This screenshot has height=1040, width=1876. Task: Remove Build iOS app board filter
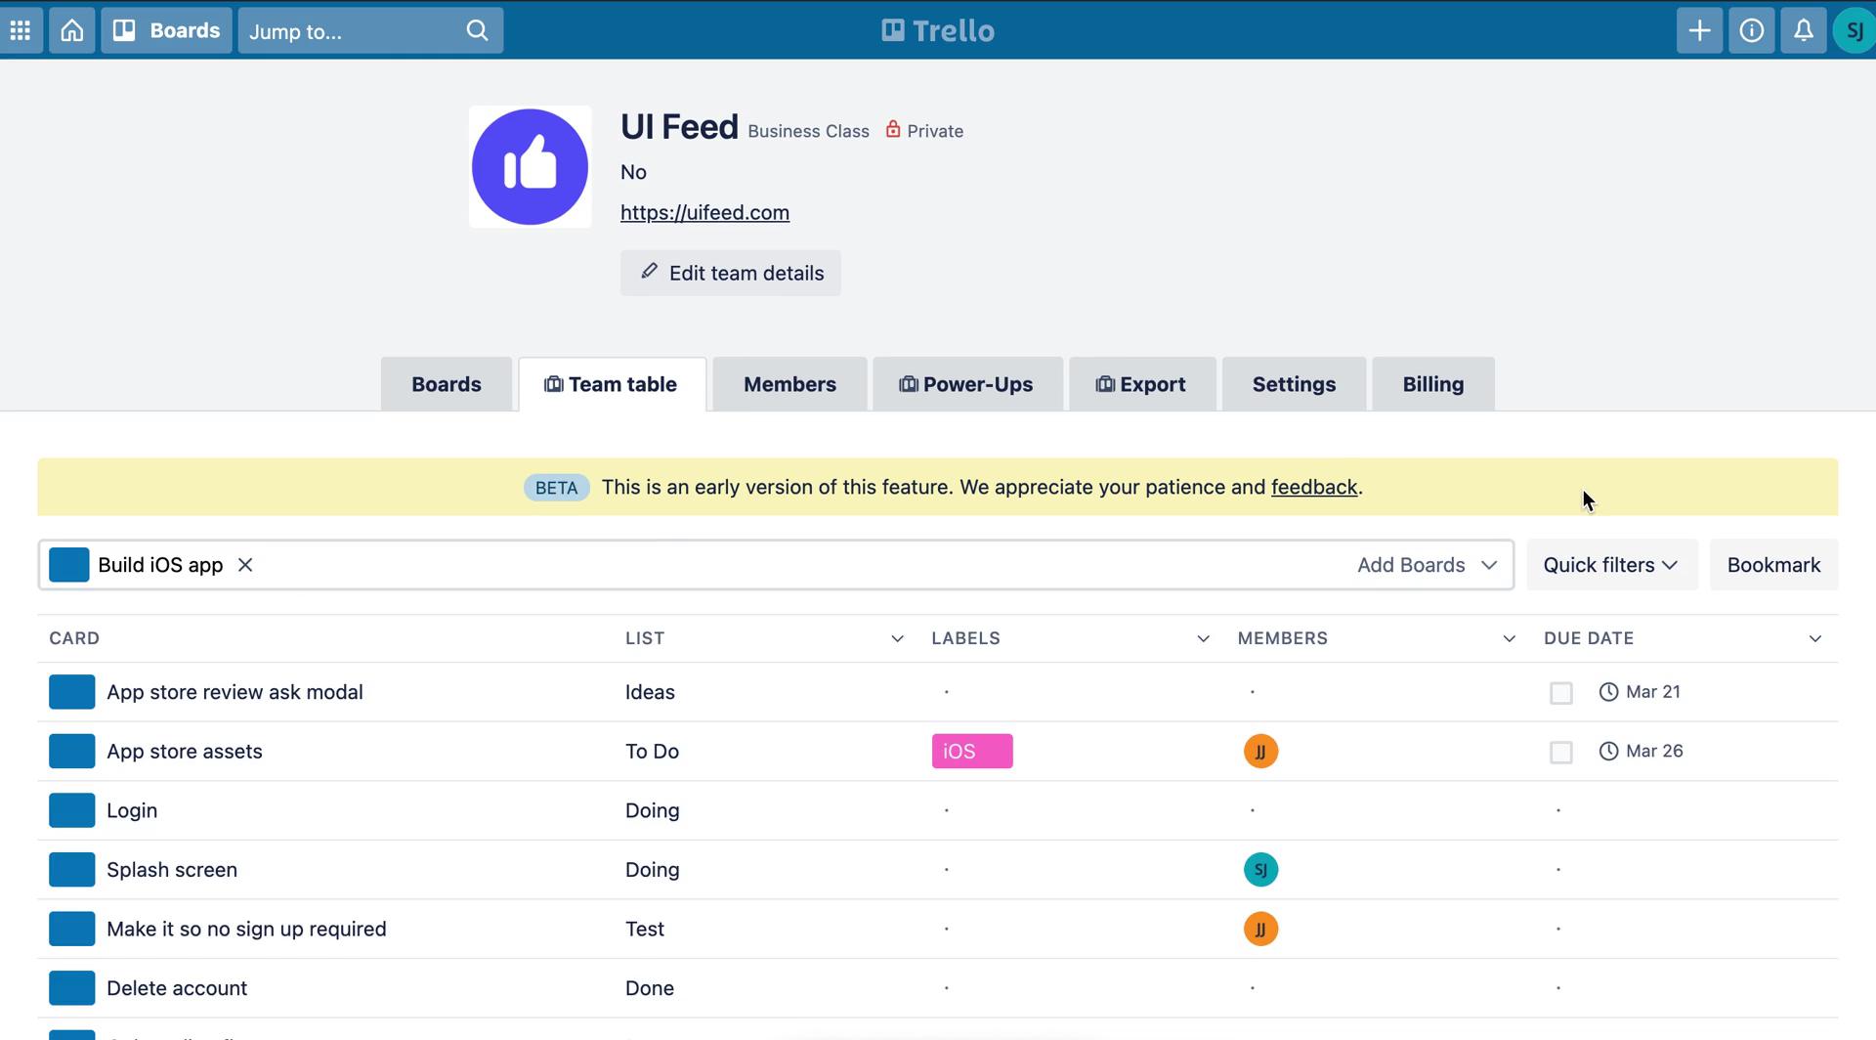(x=245, y=565)
